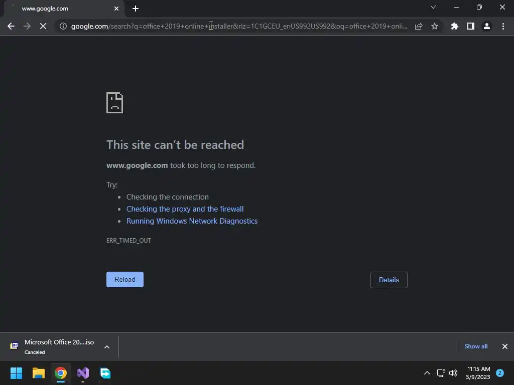
Task: Click the sad page error icon
Action: point(115,103)
